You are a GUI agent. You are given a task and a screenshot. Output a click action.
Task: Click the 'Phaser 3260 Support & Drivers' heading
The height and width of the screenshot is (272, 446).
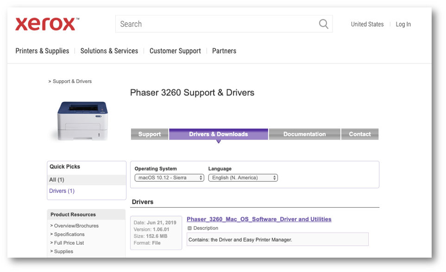pos(192,93)
